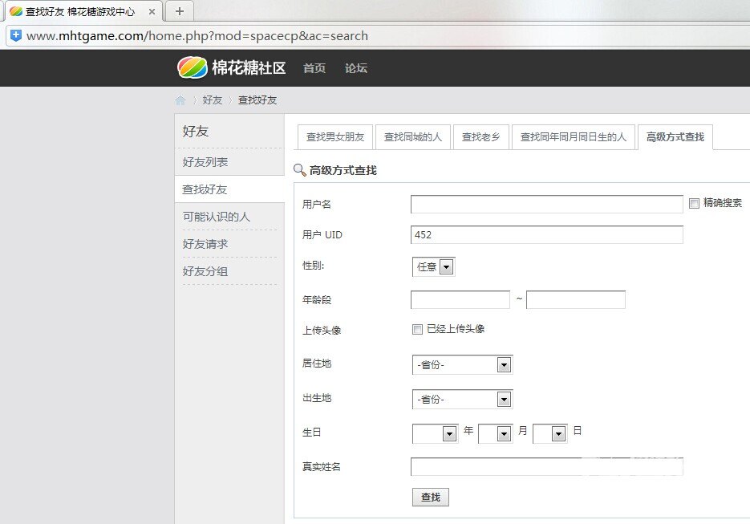This screenshot has width=750, height=524.
Task: Click the home icon in breadcrumb
Action: [x=180, y=100]
